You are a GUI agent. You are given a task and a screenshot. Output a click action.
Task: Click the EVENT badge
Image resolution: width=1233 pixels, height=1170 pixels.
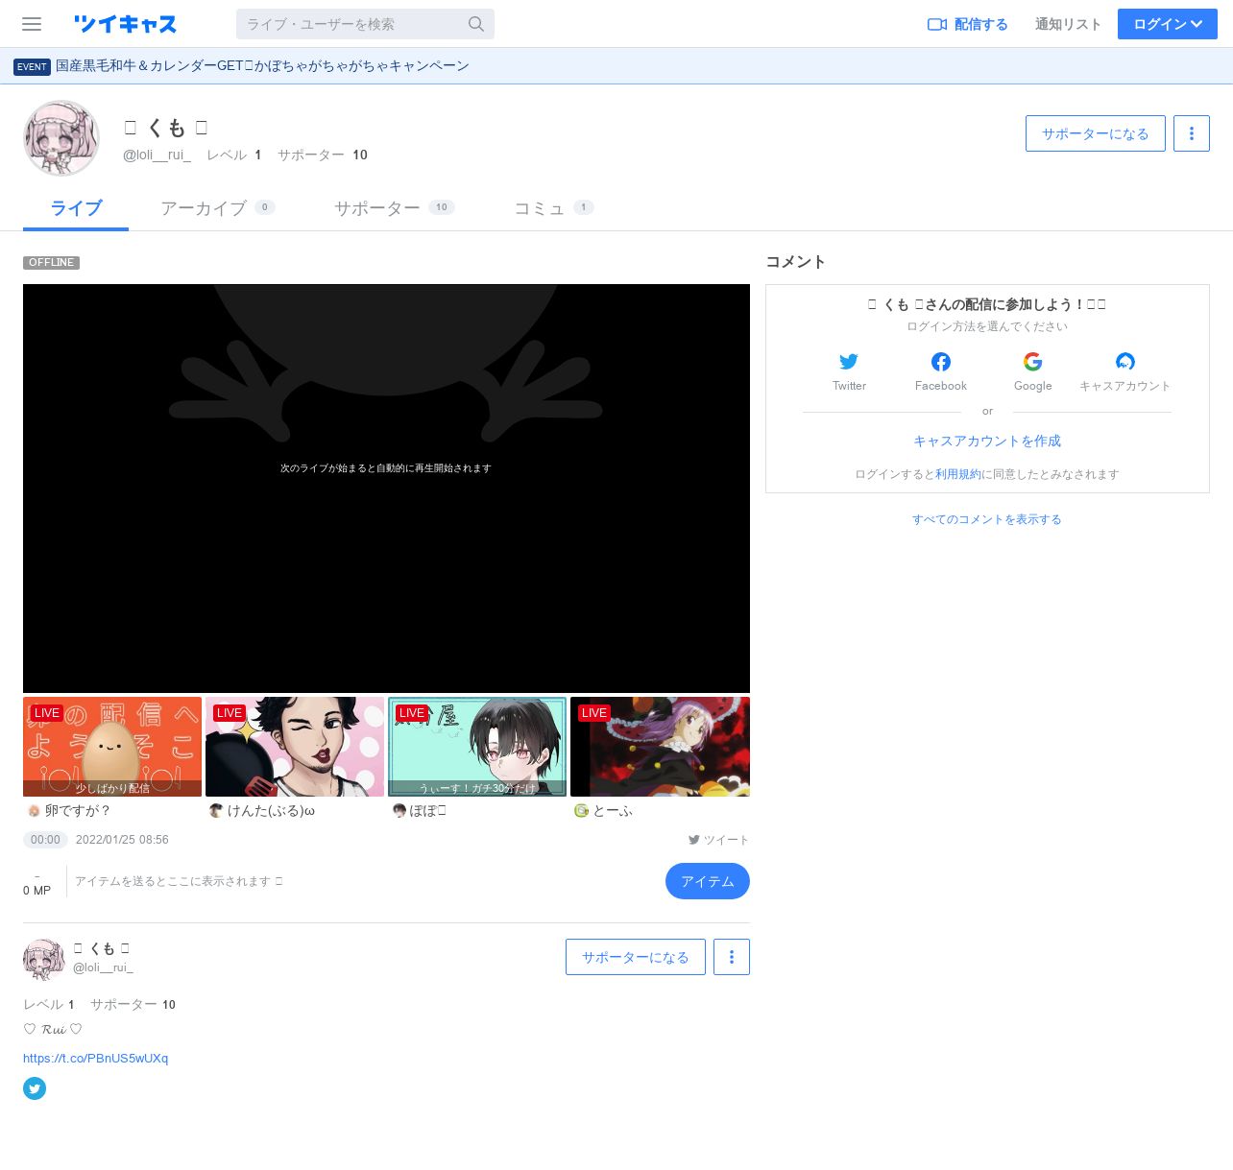[x=32, y=66]
